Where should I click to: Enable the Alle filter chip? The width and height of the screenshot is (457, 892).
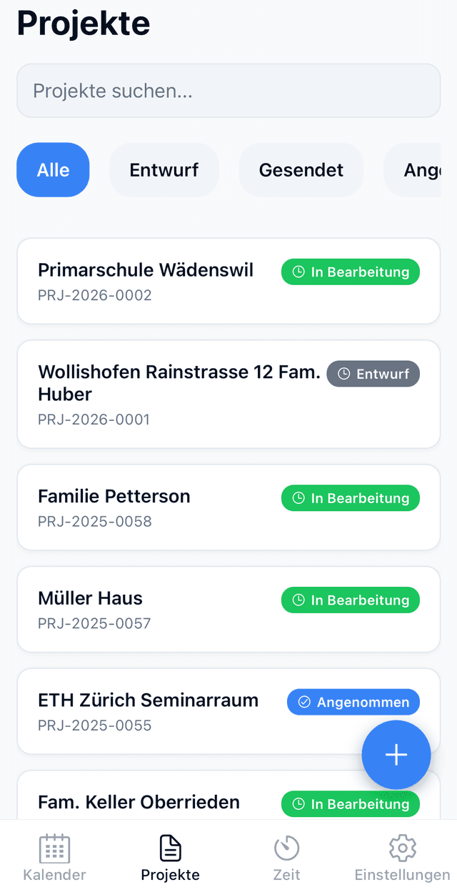pos(53,169)
